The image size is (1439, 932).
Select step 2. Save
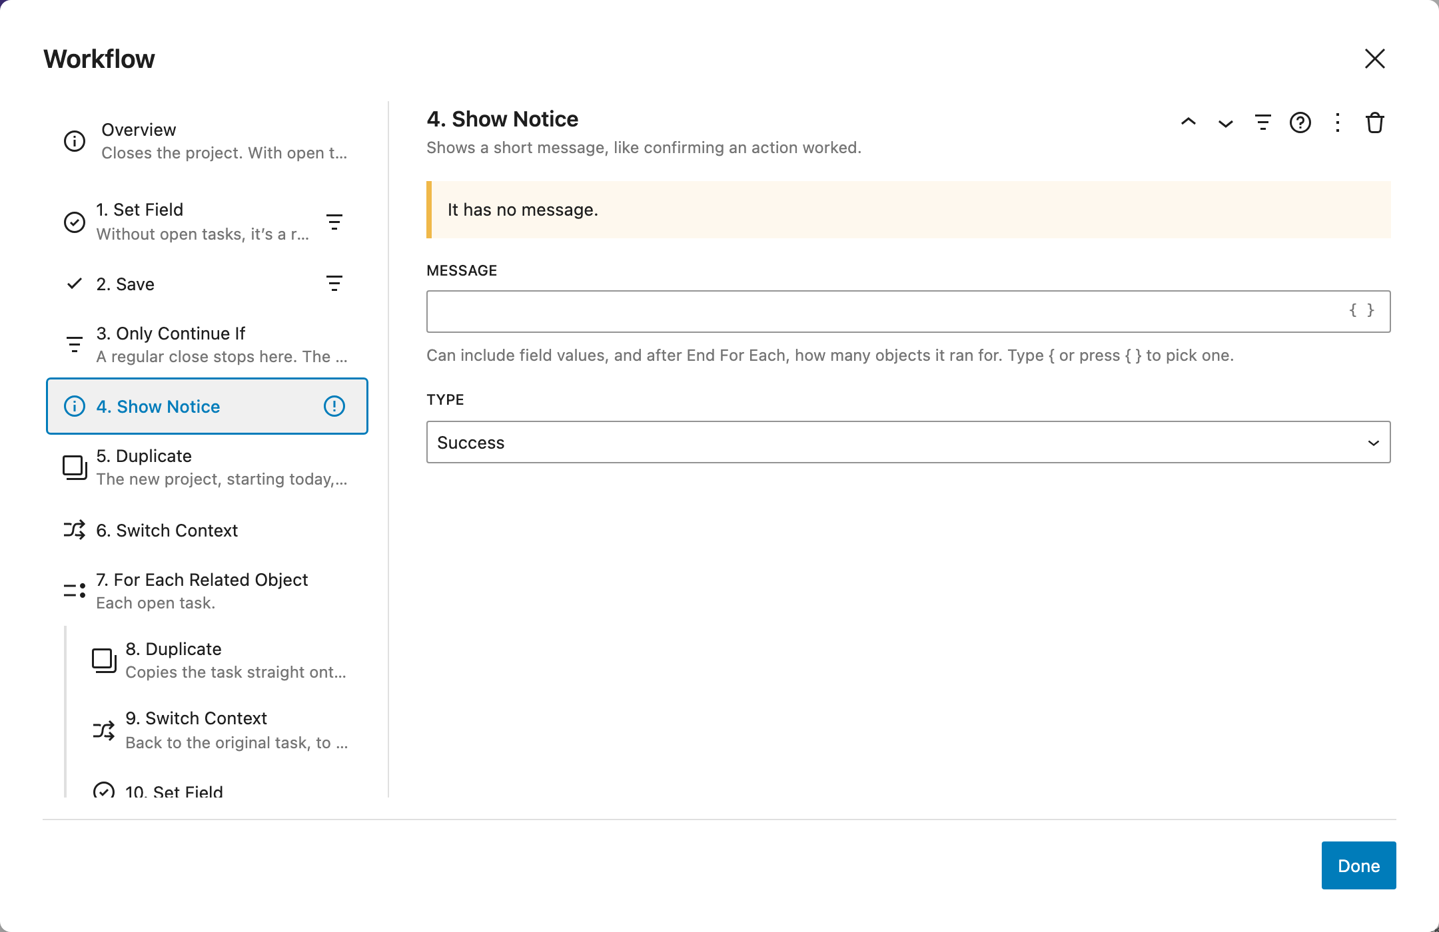click(x=207, y=284)
